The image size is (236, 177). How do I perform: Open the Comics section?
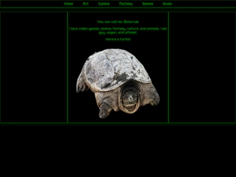coord(104,3)
